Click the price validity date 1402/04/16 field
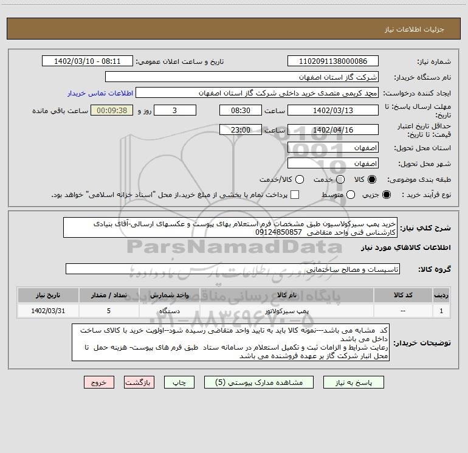 333,130
